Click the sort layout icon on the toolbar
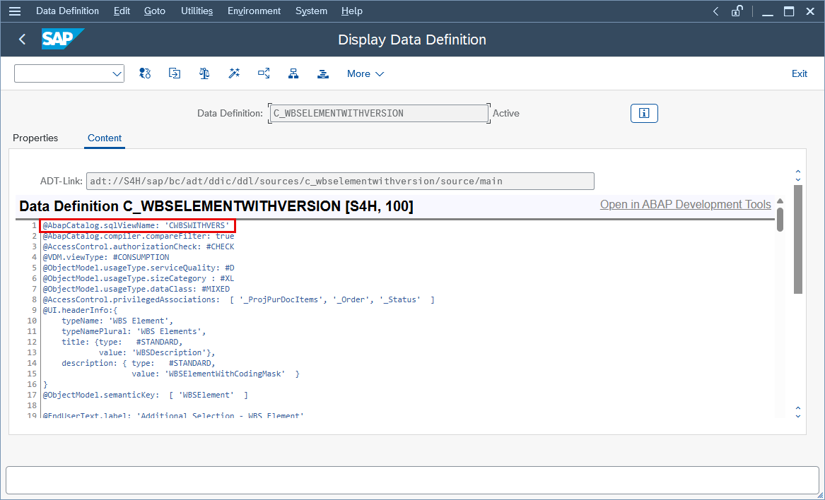The image size is (825, 500). [x=323, y=73]
